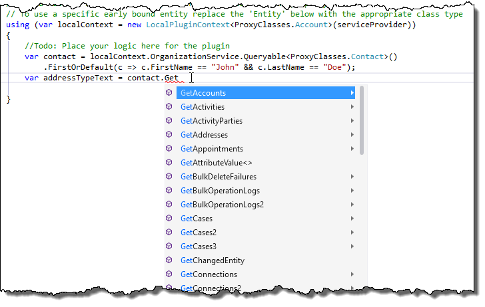Expand the arrow for GetCases3
This screenshot has width=485, height=307.
click(352, 247)
